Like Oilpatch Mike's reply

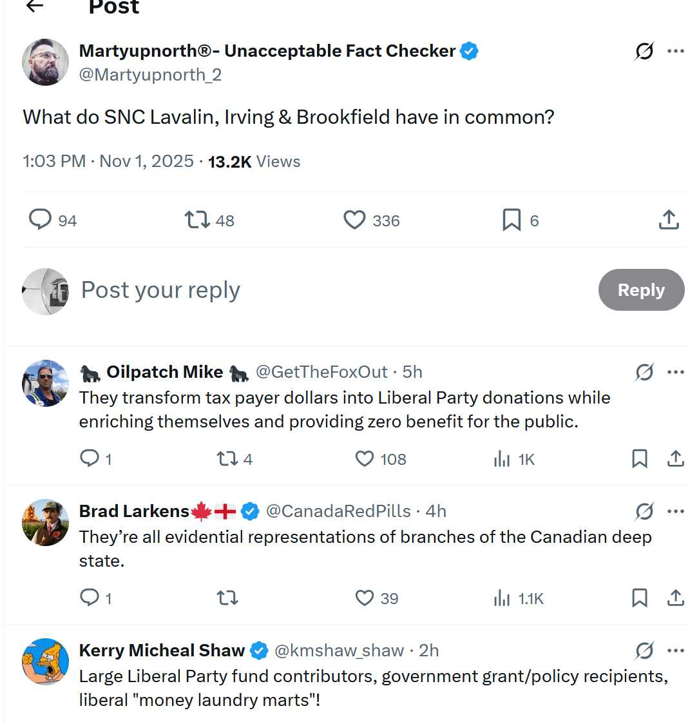tap(365, 458)
